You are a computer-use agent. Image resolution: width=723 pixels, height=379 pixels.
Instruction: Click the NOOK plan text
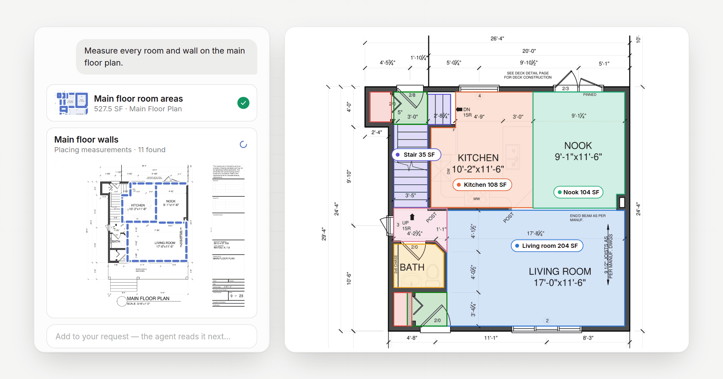click(x=578, y=146)
